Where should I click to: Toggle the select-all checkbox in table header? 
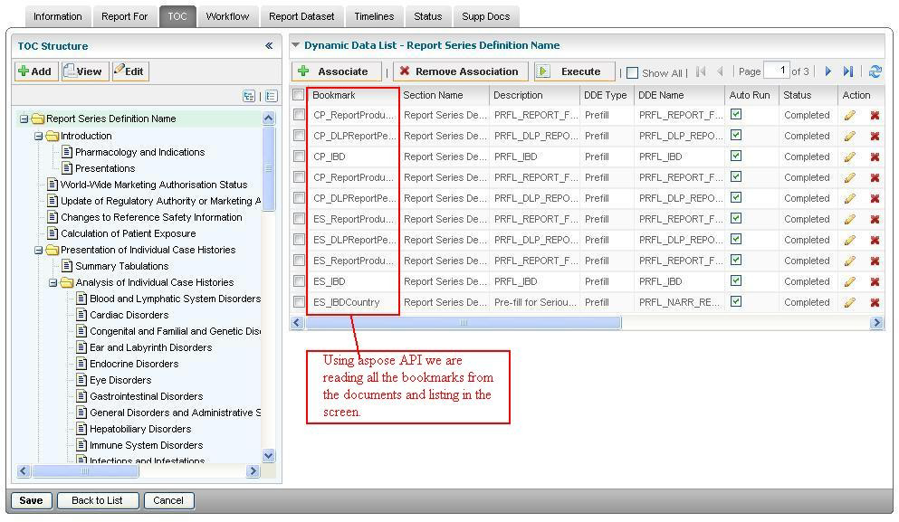pyautogui.click(x=298, y=95)
